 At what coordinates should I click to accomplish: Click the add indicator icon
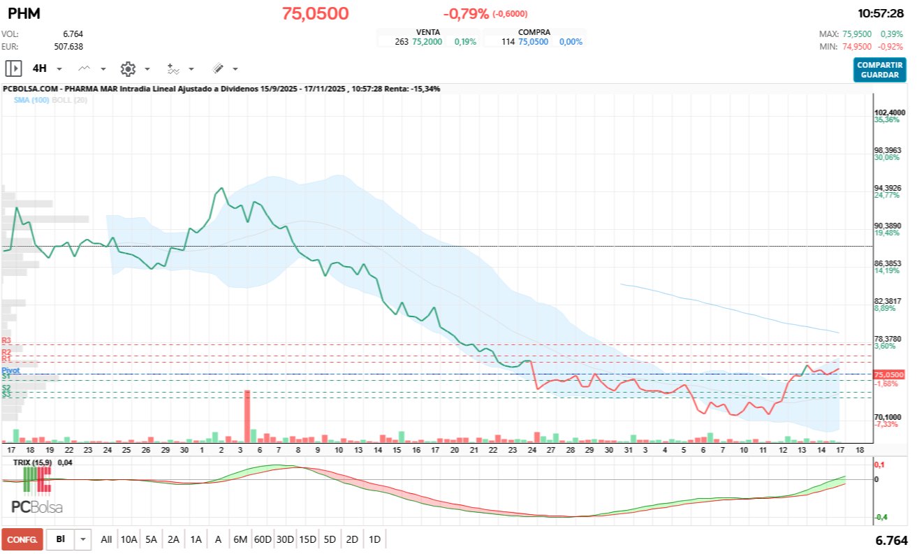(175, 68)
